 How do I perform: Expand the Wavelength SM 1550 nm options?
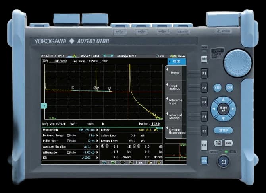click(x=97, y=130)
